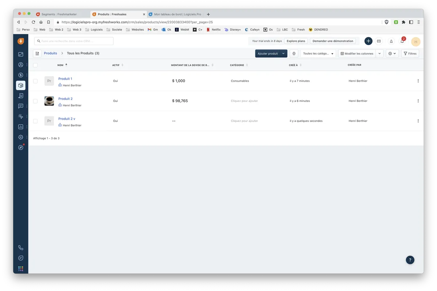Image resolution: width=437 pixels, height=291 pixels.
Task: Toggle the list view menu icon beside Produits
Action: (37, 53)
